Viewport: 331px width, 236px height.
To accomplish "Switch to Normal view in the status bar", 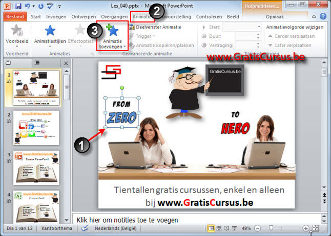I will (211, 228).
